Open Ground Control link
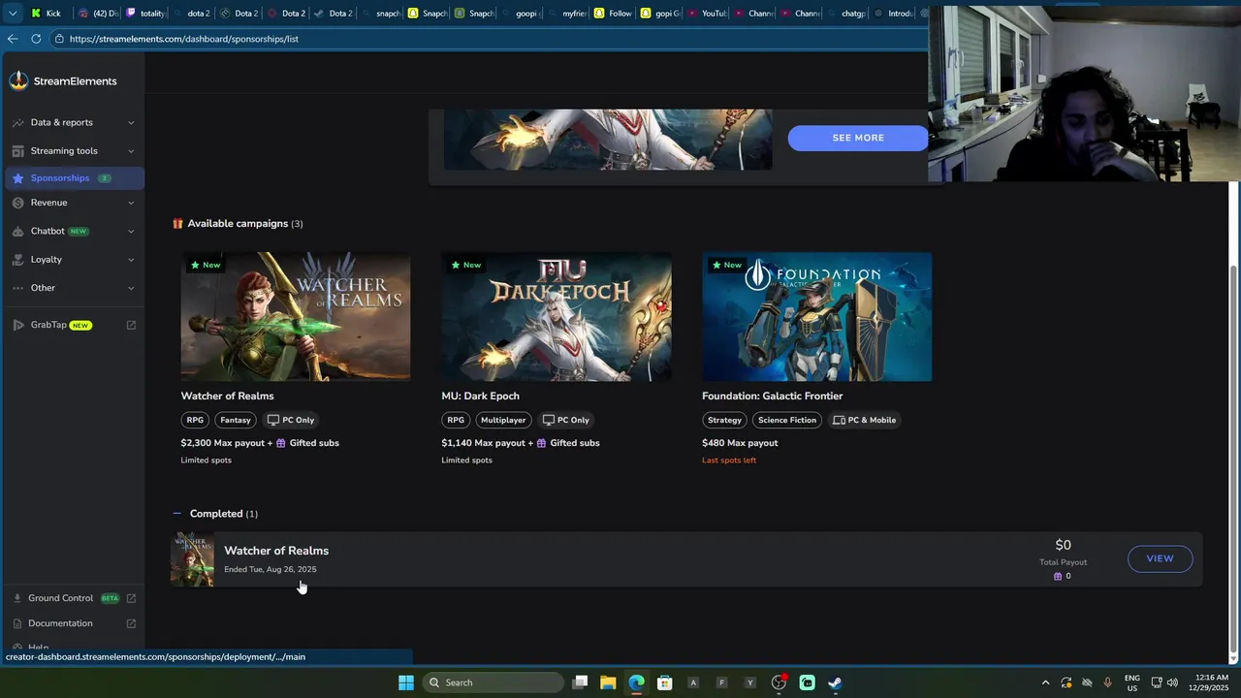 [60, 598]
